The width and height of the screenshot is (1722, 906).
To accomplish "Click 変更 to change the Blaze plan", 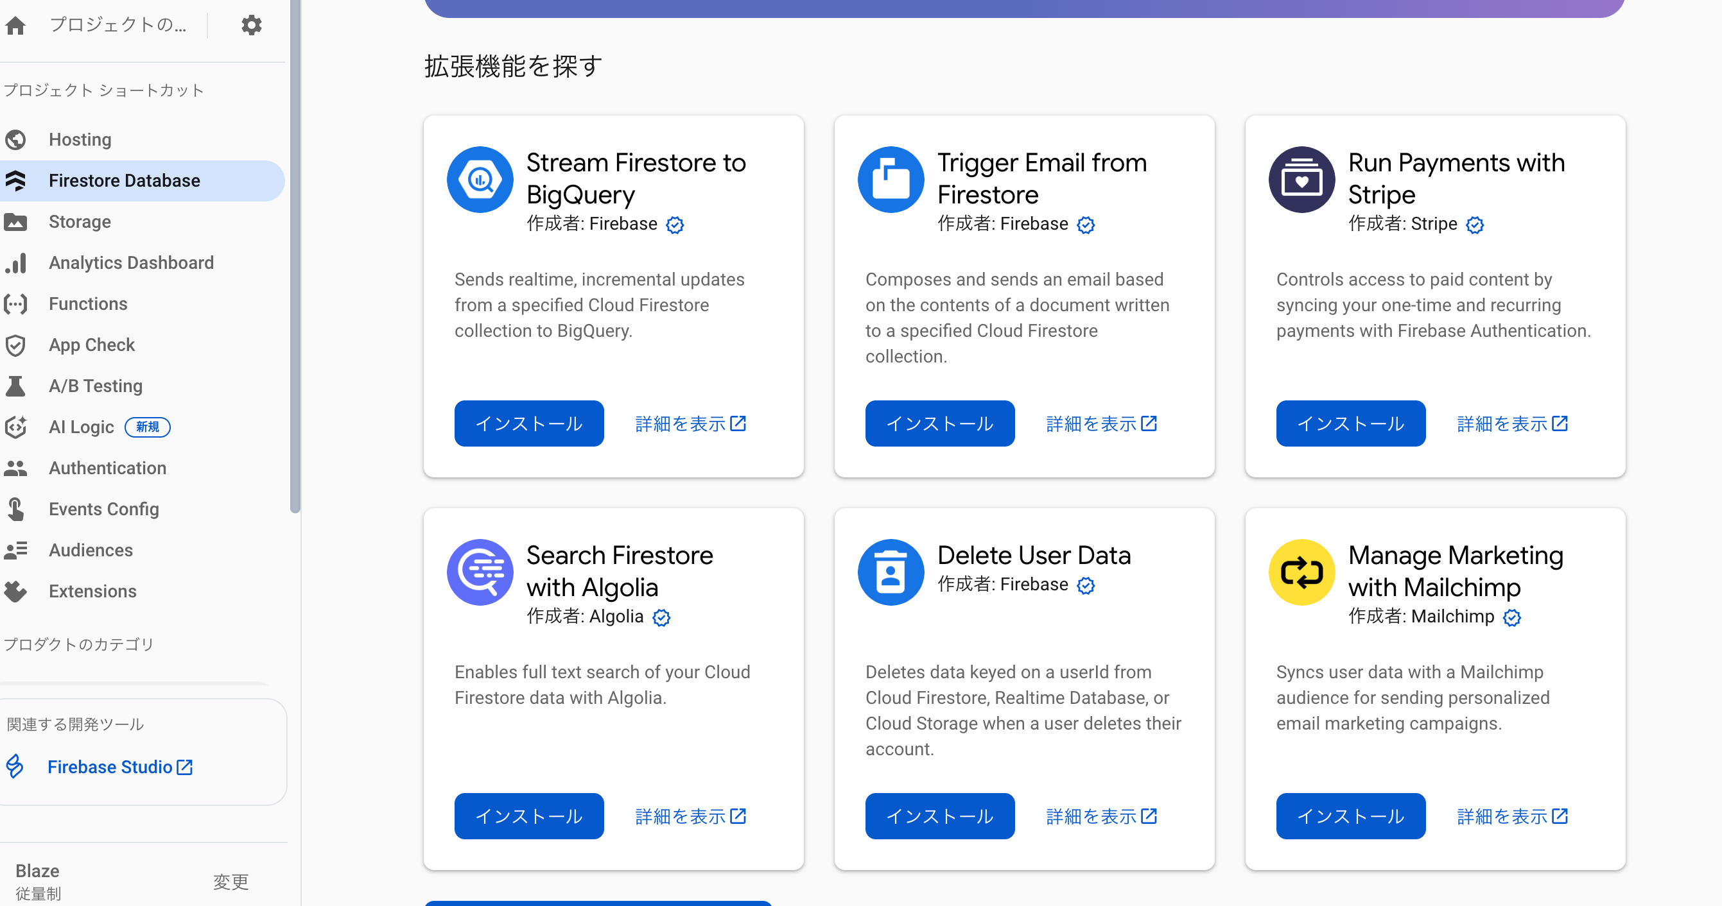I will click(x=230, y=881).
